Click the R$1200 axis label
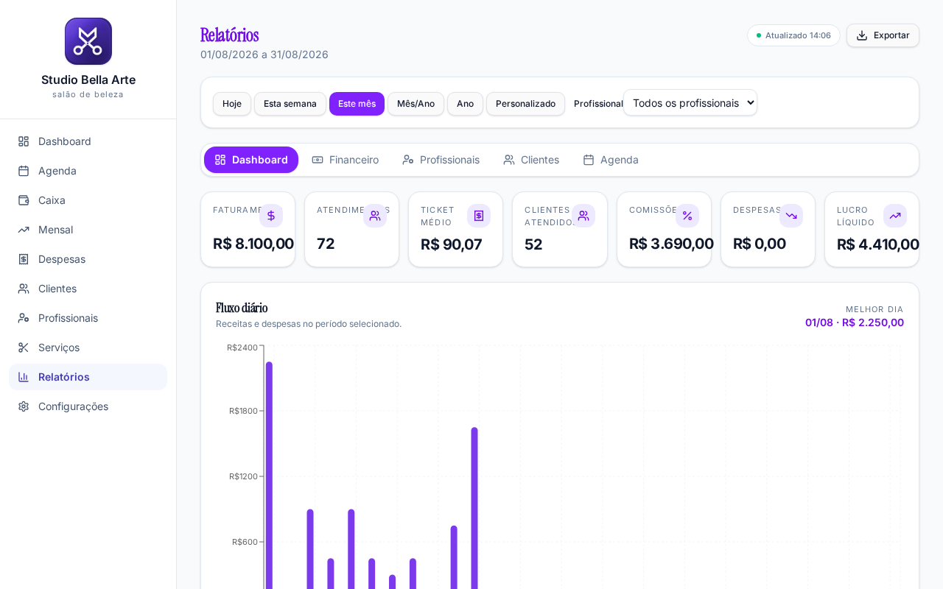The image size is (943, 589). pyautogui.click(x=244, y=476)
